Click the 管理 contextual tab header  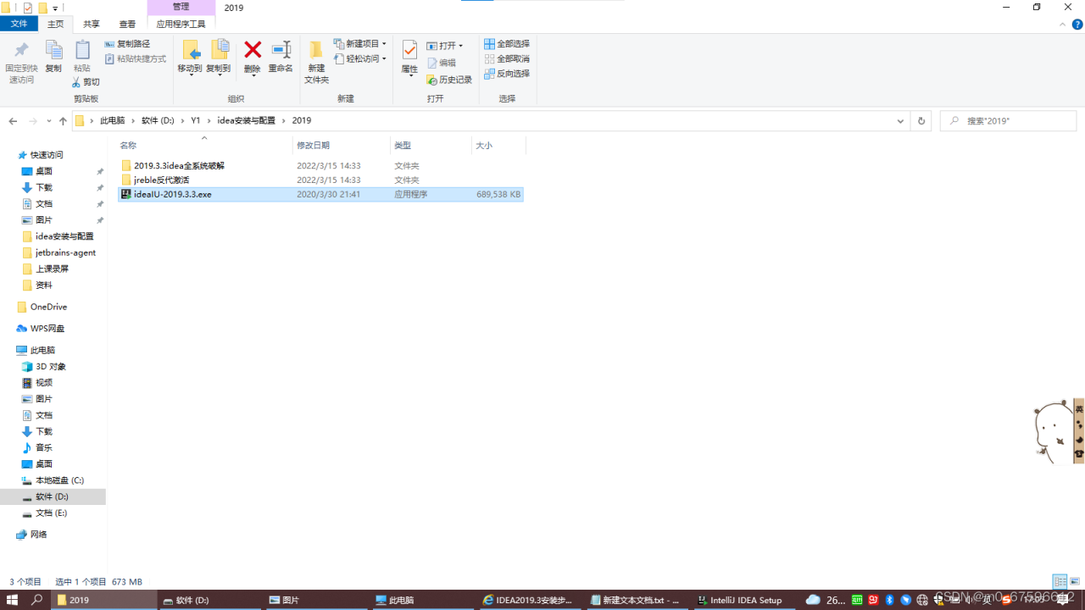click(181, 7)
